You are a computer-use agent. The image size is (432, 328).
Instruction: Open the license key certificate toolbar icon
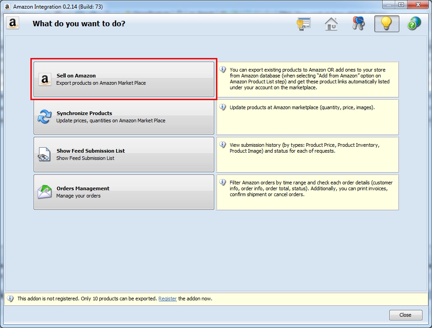click(x=304, y=24)
